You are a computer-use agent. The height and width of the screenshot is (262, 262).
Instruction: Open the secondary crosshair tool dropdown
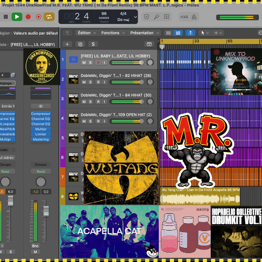point(218,33)
